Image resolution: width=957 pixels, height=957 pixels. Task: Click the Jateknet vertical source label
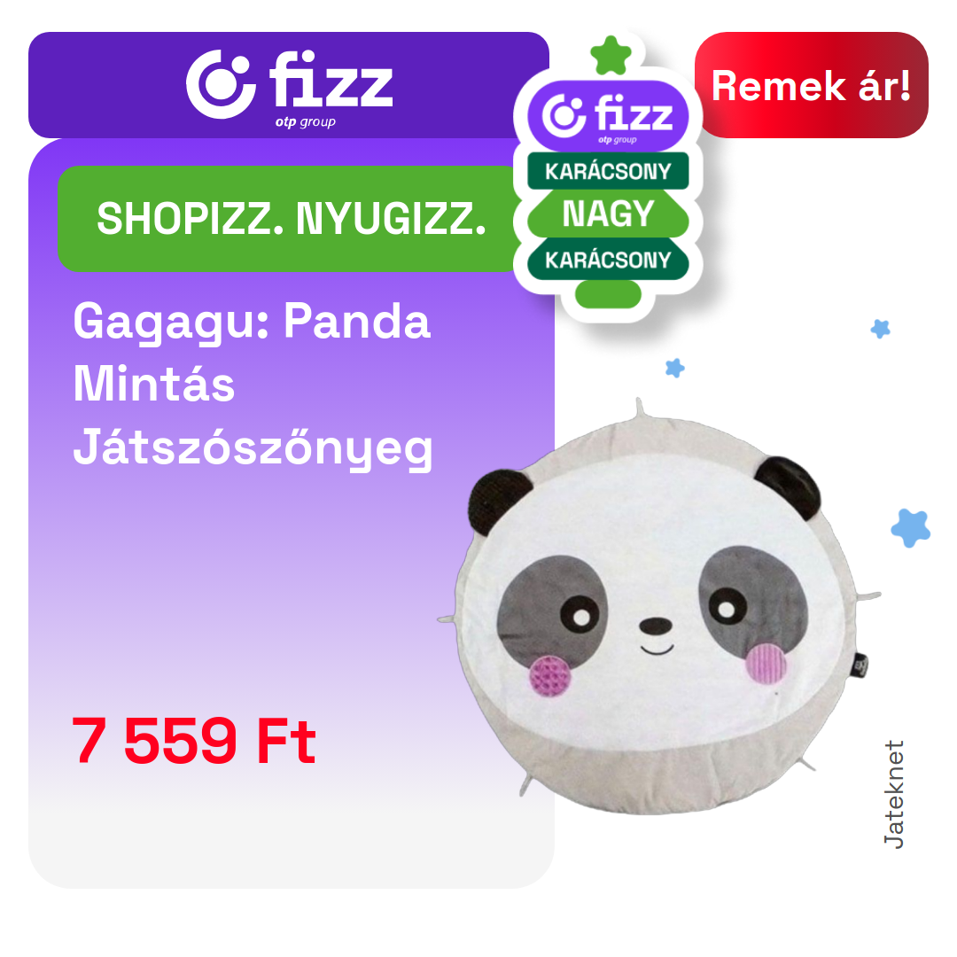coord(893,794)
